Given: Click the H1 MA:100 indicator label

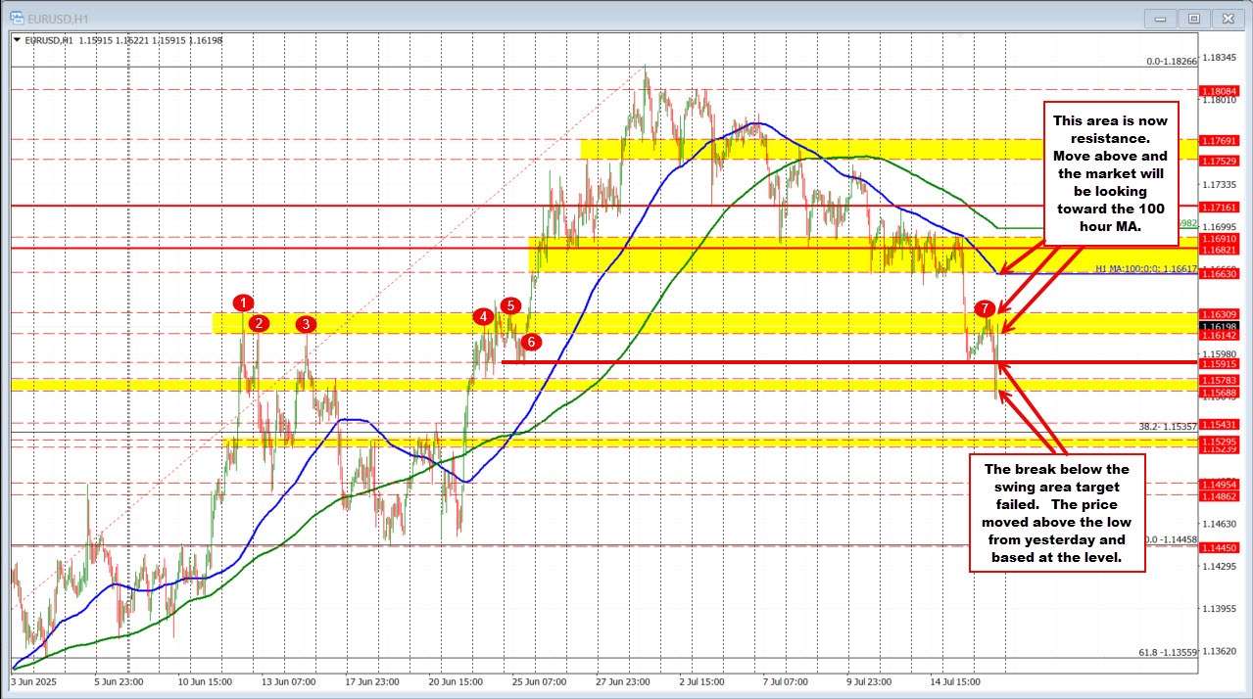Looking at the screenshot, I should click(x=1144, y=268).
